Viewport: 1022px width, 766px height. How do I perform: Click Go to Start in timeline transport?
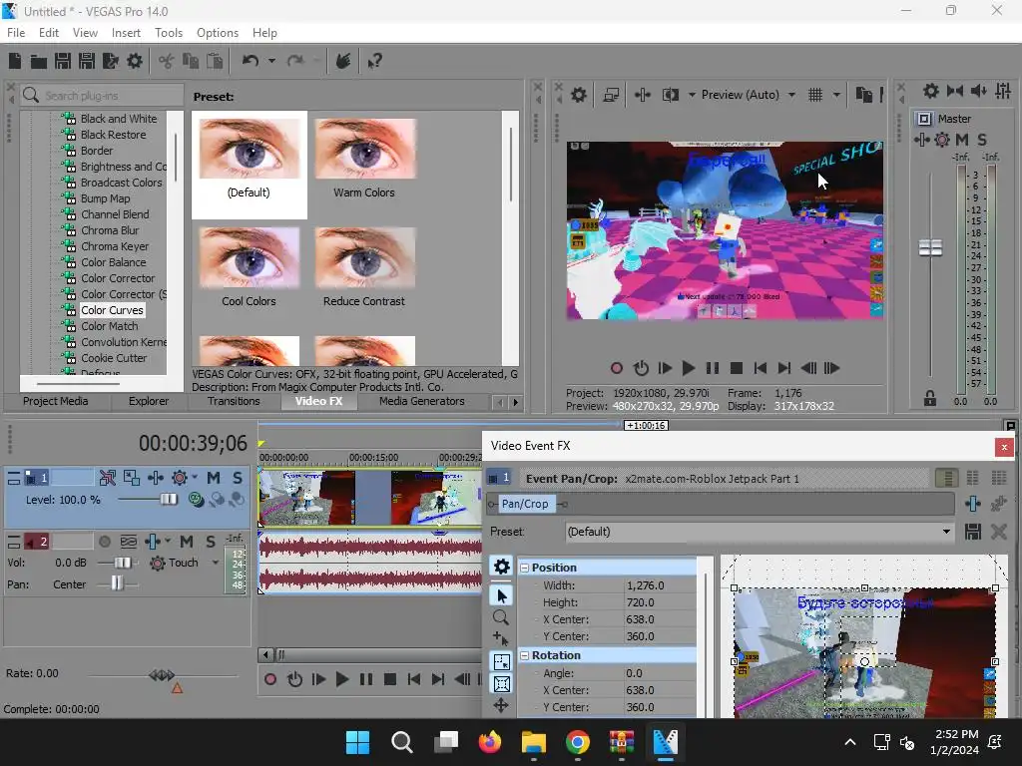pyautogui.click(x=414, y=680)
